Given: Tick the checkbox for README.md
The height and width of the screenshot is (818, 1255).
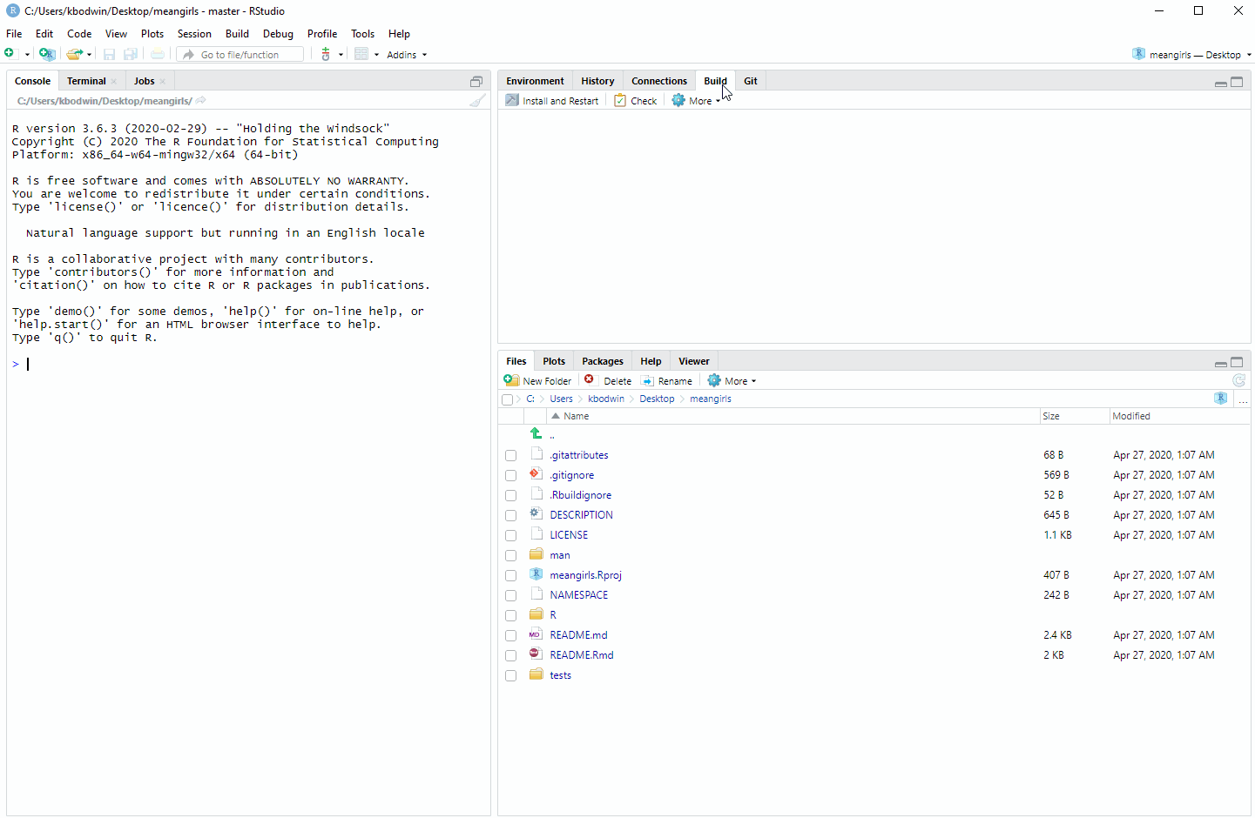Looking at the screenshot, I should pyautogui.click(x=511, y=636).
